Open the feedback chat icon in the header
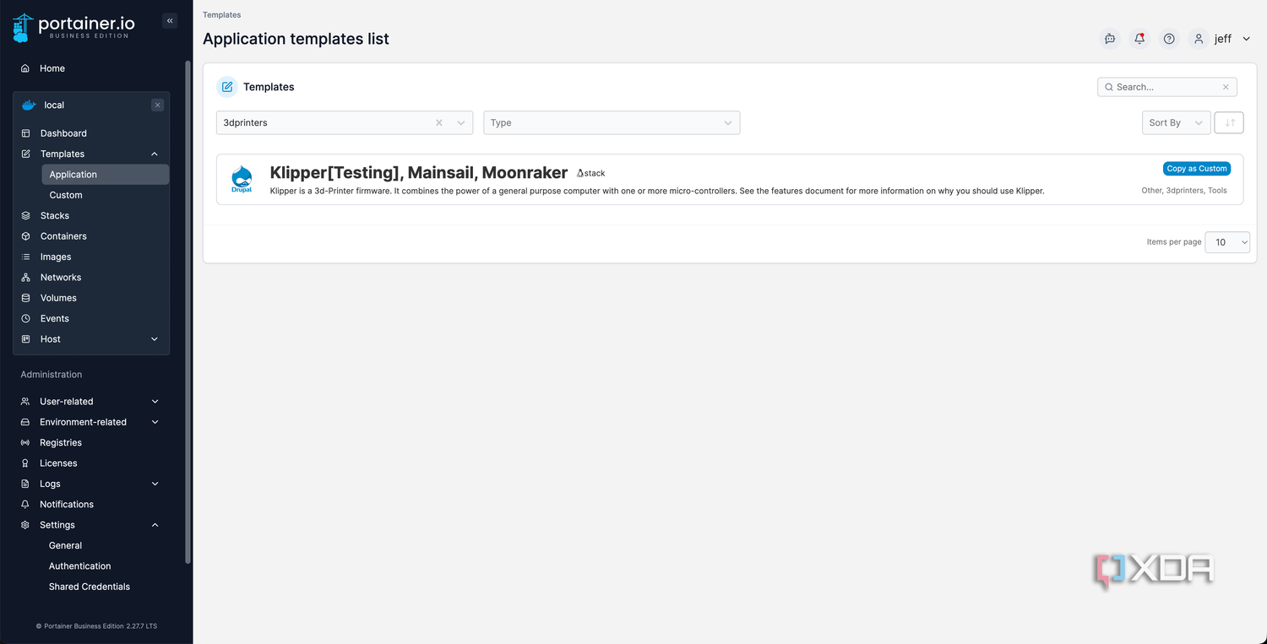The width and height of the screenshot is (1267, 644). pyautogui.click(x=1110, y=39)
